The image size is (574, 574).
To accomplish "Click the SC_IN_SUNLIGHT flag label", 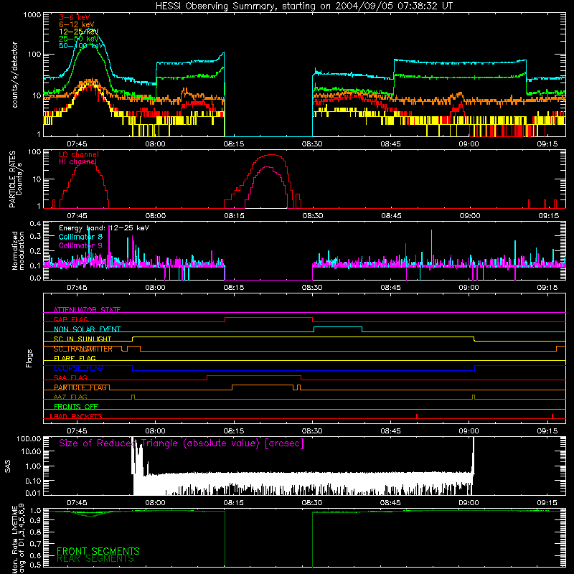I will [83, 339].
